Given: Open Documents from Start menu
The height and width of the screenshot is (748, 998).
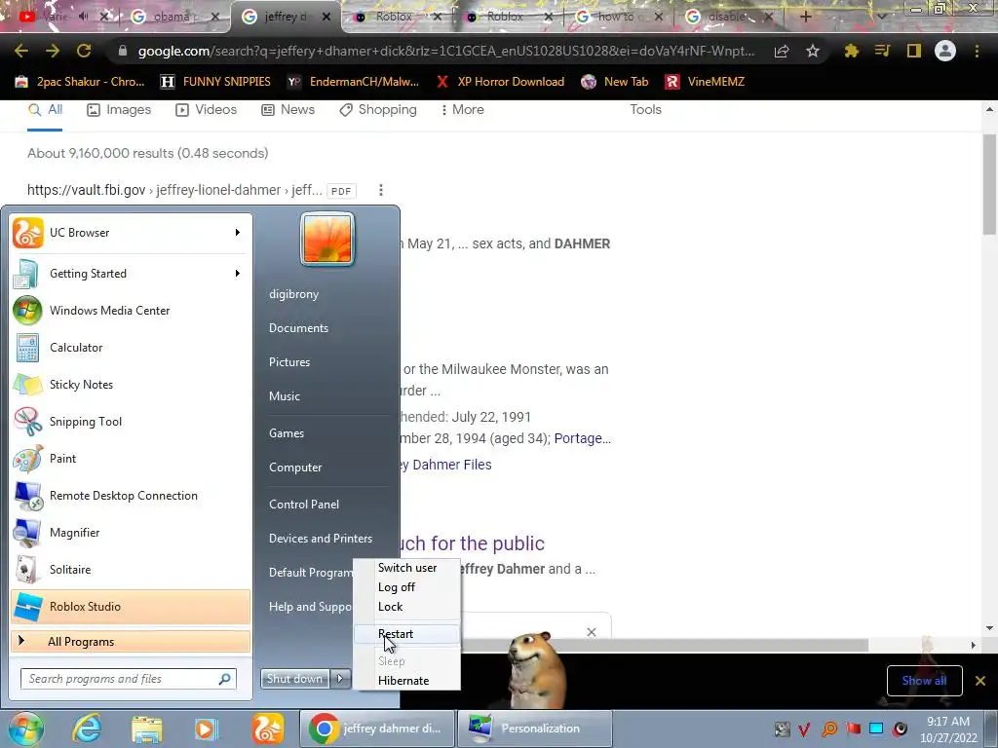Looking at the screenshot, I should 298,328.
